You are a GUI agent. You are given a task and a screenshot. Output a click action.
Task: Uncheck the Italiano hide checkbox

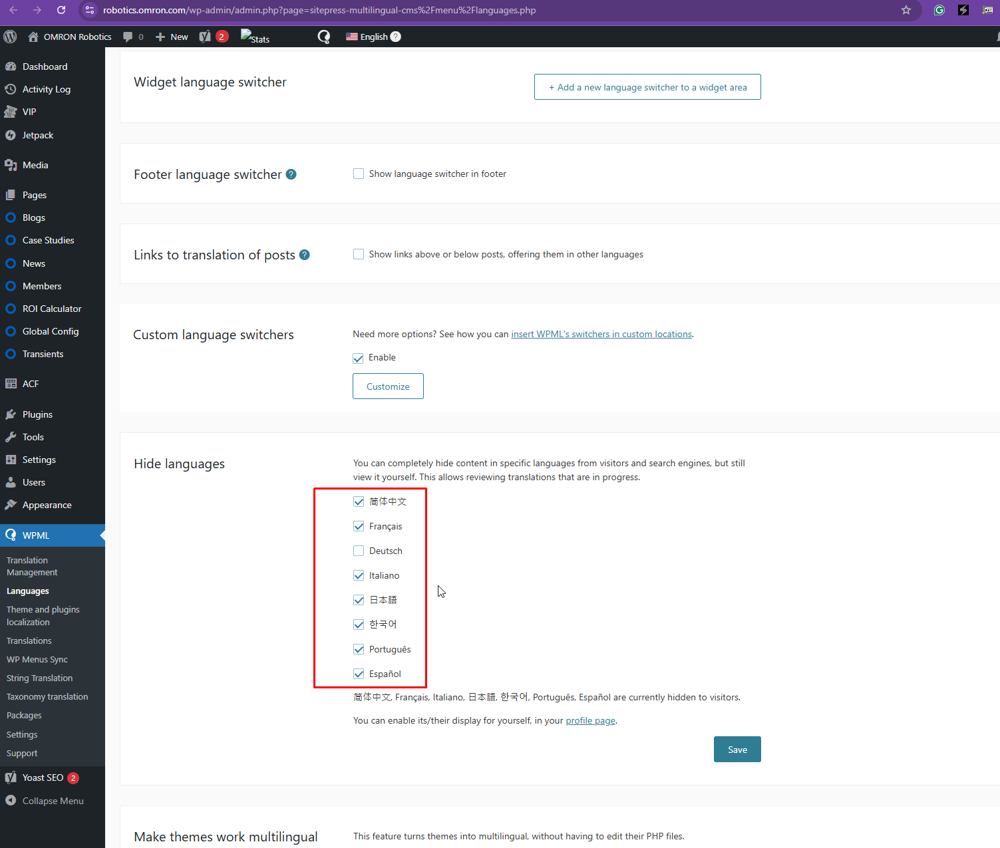(359, 575)
